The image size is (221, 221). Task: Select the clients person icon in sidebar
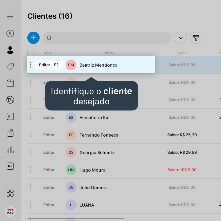(10, 50)
